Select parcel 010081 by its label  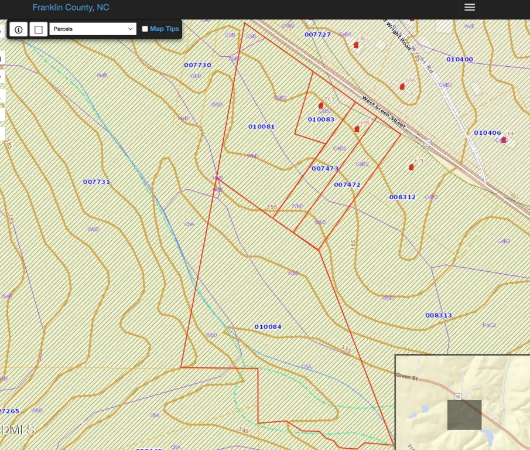click(x=261, y=127)
